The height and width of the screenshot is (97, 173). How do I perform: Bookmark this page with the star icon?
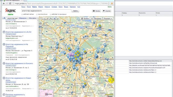(x=108, y=4)
